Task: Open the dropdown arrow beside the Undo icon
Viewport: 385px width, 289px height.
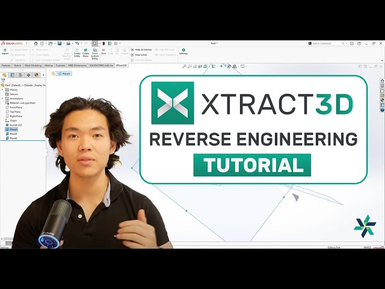Action: pos(81,43)
